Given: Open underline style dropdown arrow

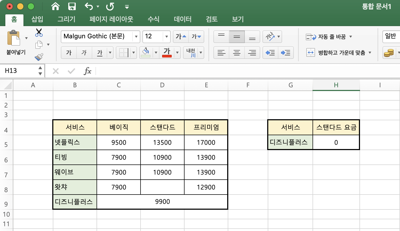Looking at the screenshot, I should point(110,53).
